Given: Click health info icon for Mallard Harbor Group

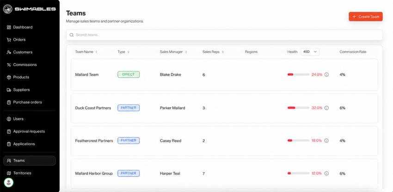Looking at the screenshot, I should pos(326,173).
